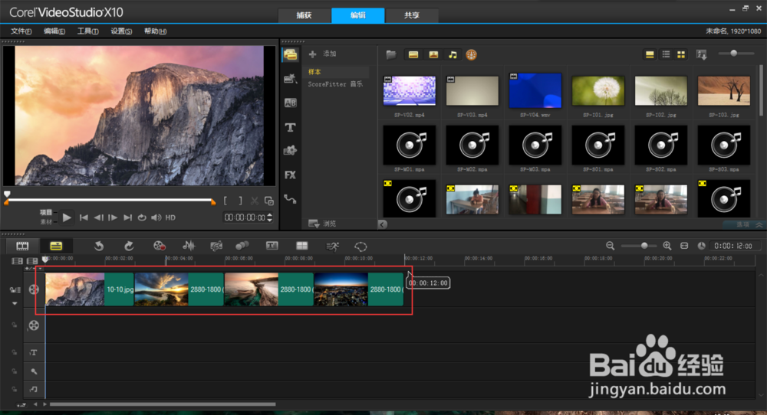Image resolution: width=767 pixels, height=415 pixels.
Task: Open the Path motion library icon
Action: click(290, 199)
